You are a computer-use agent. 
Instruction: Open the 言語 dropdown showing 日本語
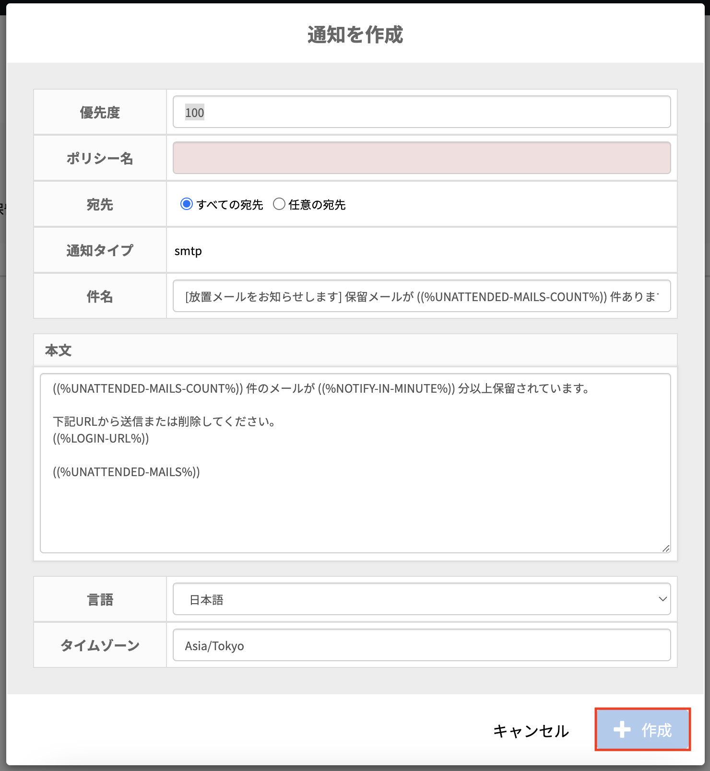click(x=421, y=599)
